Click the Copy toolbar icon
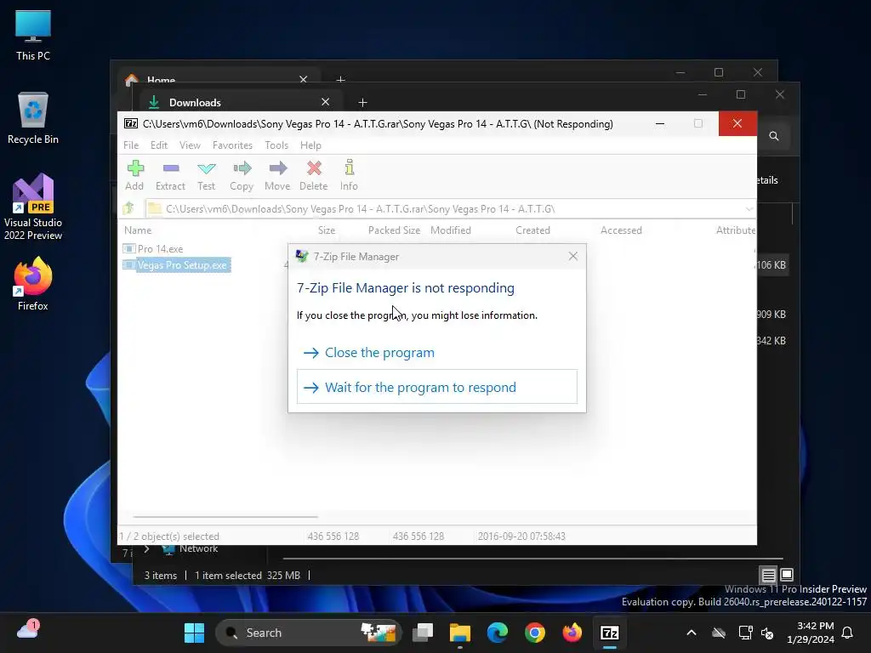 coord(242,175)
